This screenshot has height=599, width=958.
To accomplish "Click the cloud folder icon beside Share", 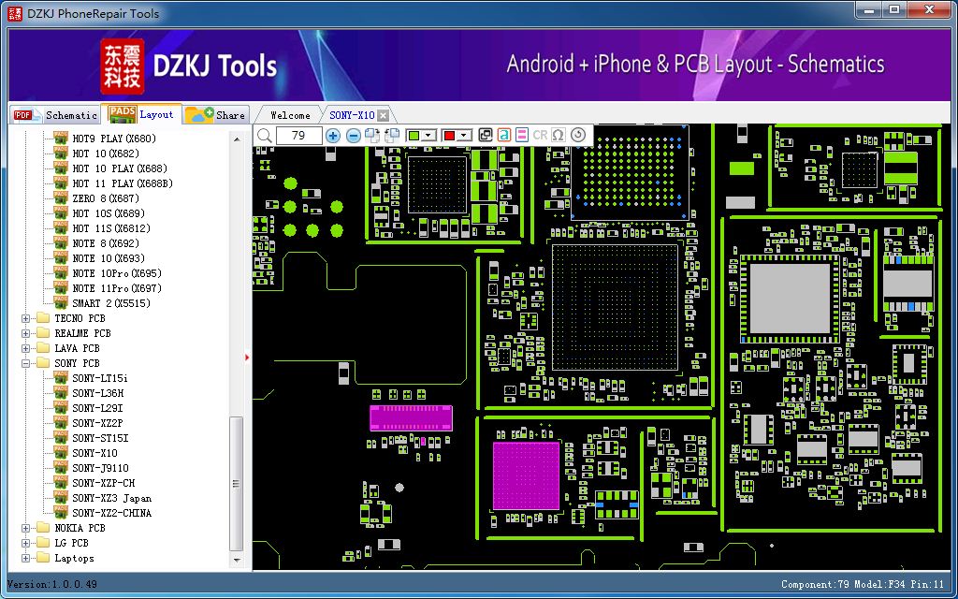I will click(x=199, y=114).
